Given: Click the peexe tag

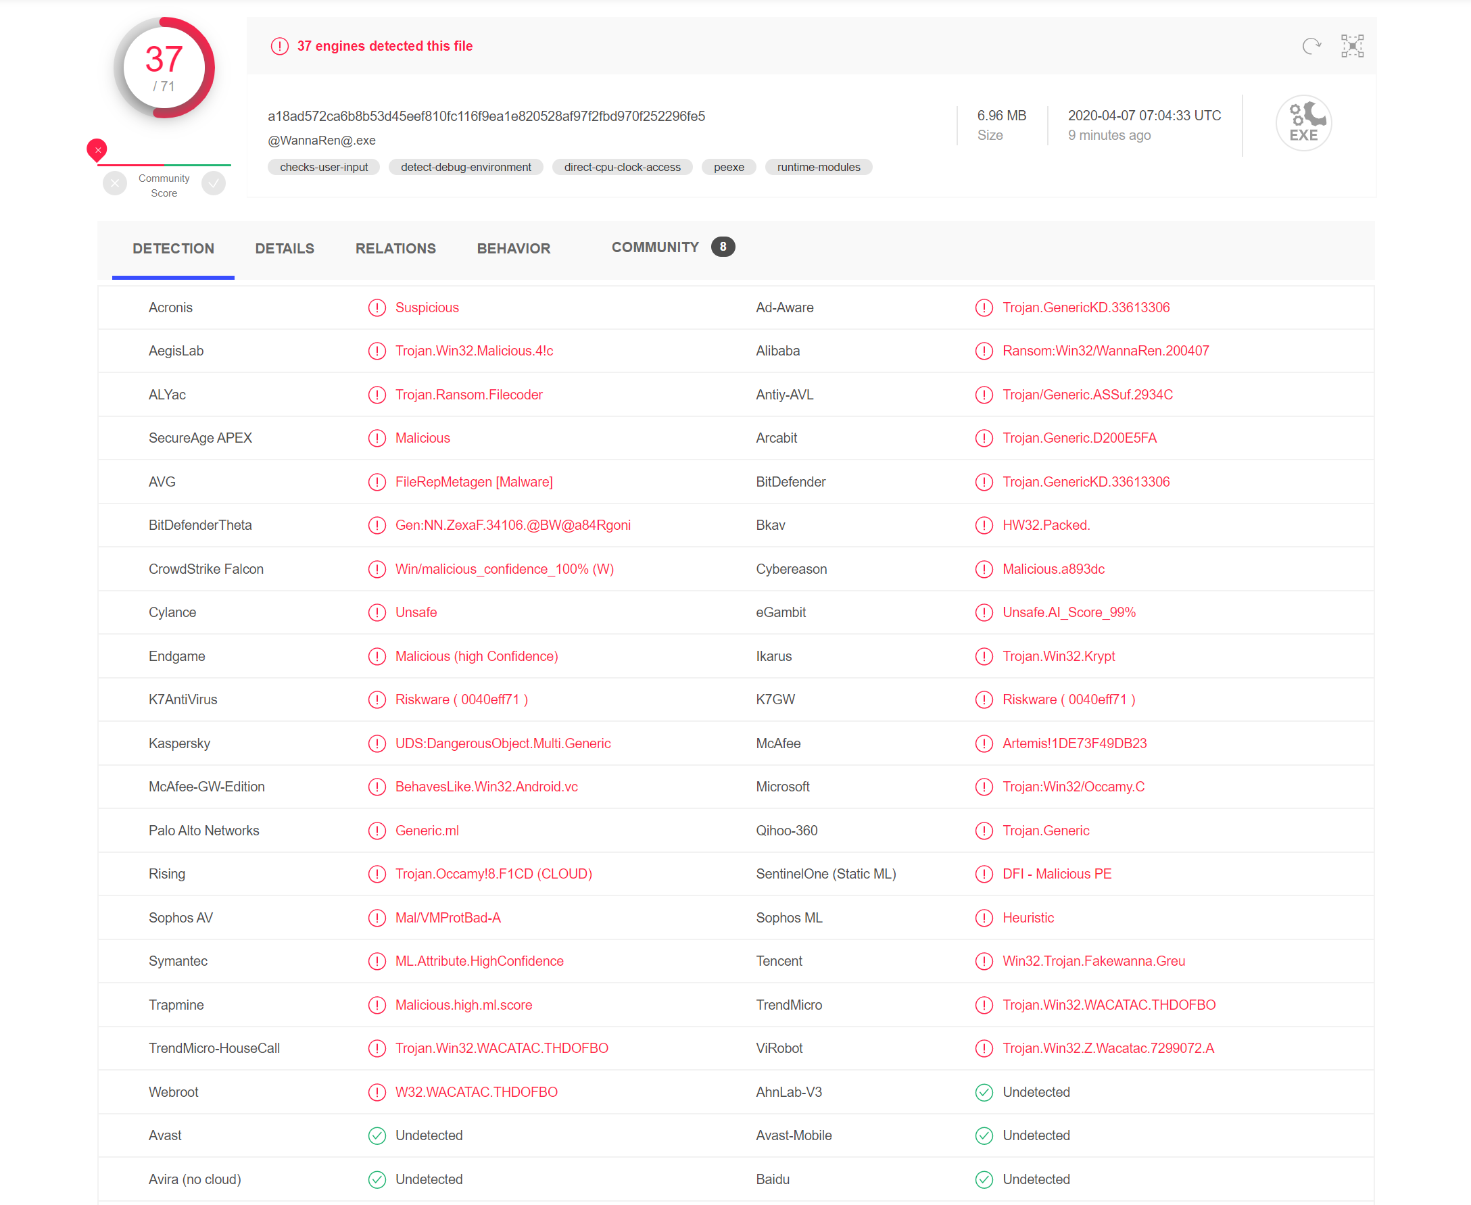Looking at the screenshot, I should [729, 168].
